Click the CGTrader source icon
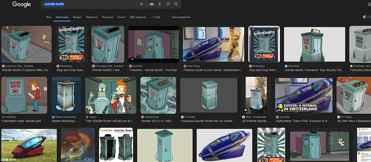The image size is (371, 162). 182,117
